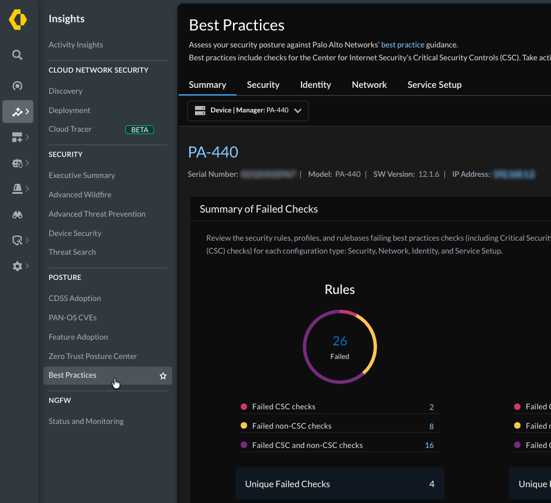The image size is (551, 503).
Task: Open Status and Monitoring in sidebar
Action: click(x=85, y=422)
